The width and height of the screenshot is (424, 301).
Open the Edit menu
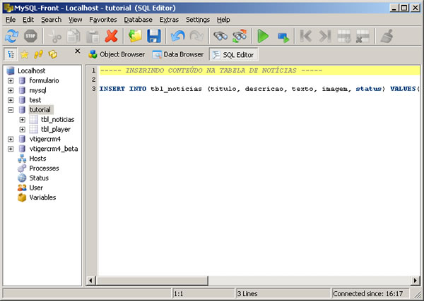[x=28, y=20]
